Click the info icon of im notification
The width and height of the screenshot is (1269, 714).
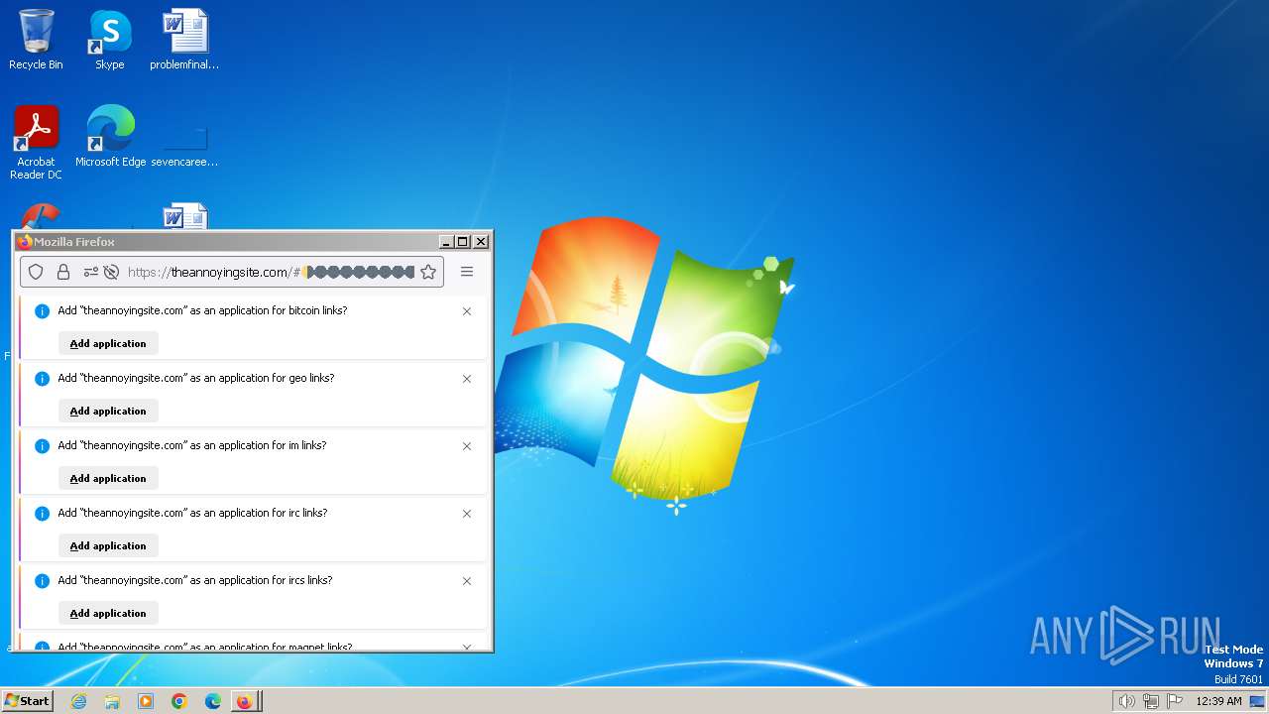click(42, 446)
